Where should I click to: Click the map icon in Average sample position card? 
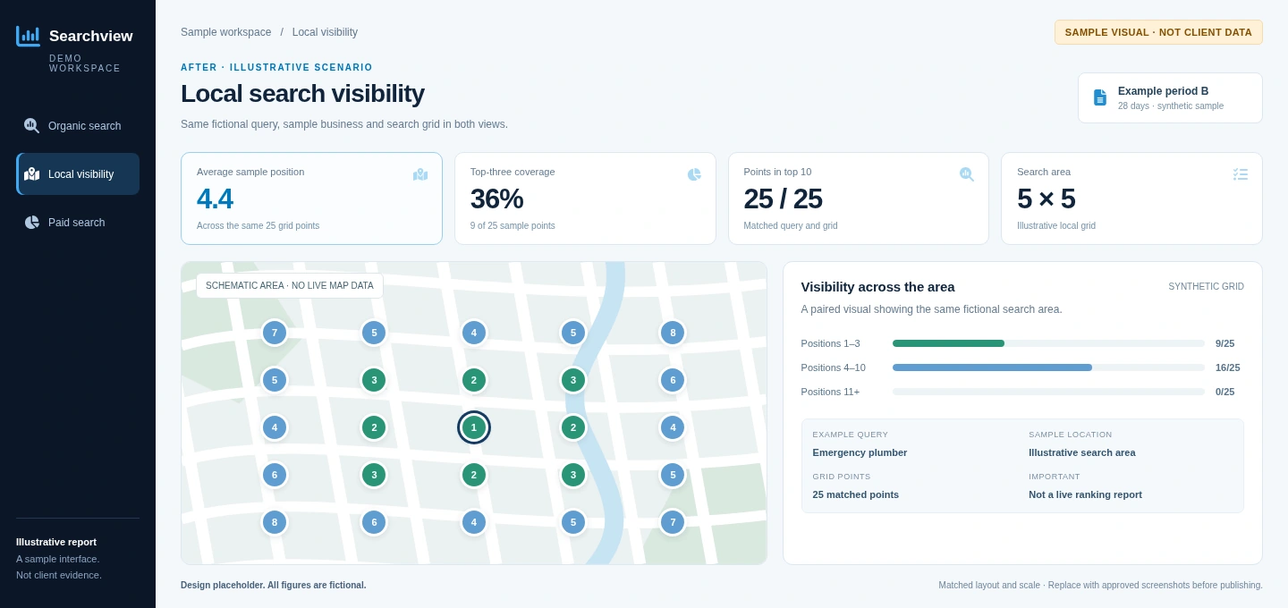tap(420, 174)
